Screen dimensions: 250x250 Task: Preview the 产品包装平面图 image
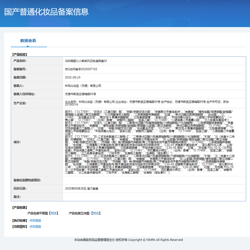(x=54, y=213)
